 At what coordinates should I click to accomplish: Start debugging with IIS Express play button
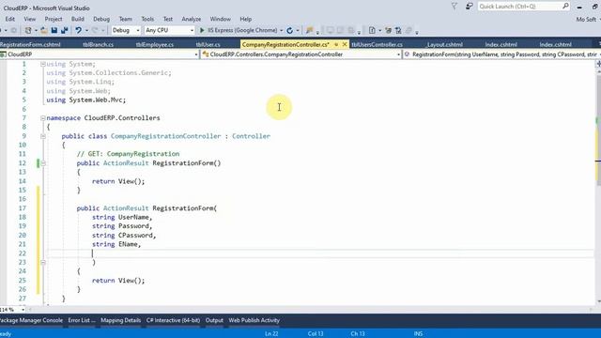pyautogui.click(x=202, y=30)
